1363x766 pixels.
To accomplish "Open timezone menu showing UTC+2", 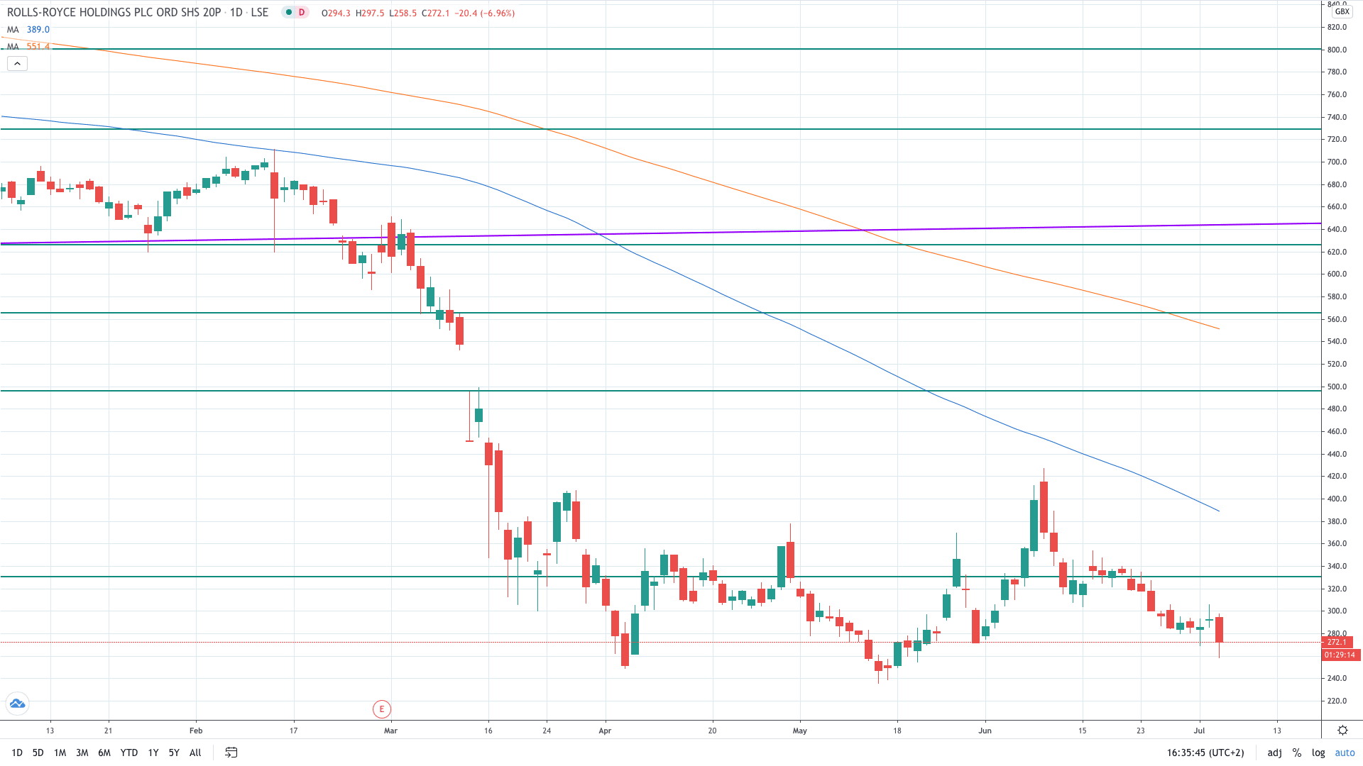I will 1205,753.
